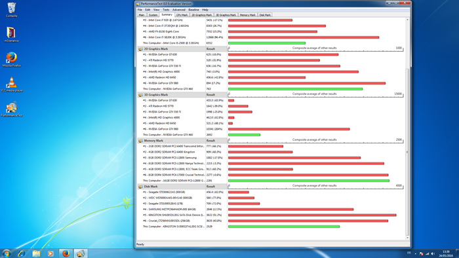Open the Baseline menu
Screen dimensions: 459x258
point(193,10)
